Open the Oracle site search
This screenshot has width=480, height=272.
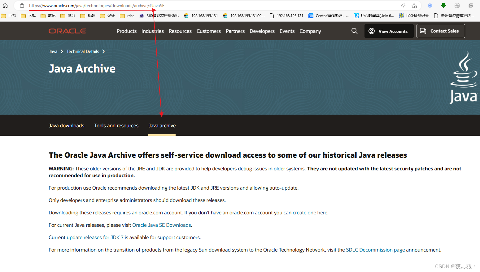pyautogui.click(x=355, y=31)
